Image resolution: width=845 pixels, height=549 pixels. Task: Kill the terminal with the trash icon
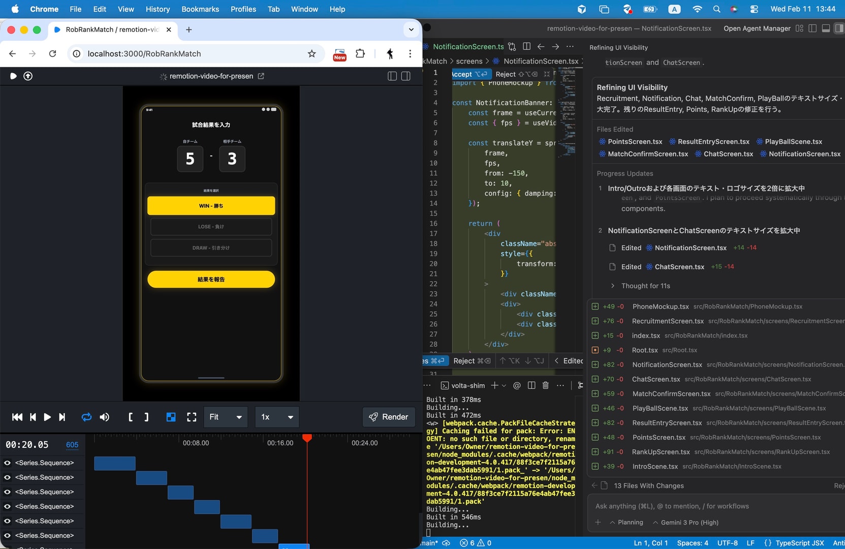[546, 385]
